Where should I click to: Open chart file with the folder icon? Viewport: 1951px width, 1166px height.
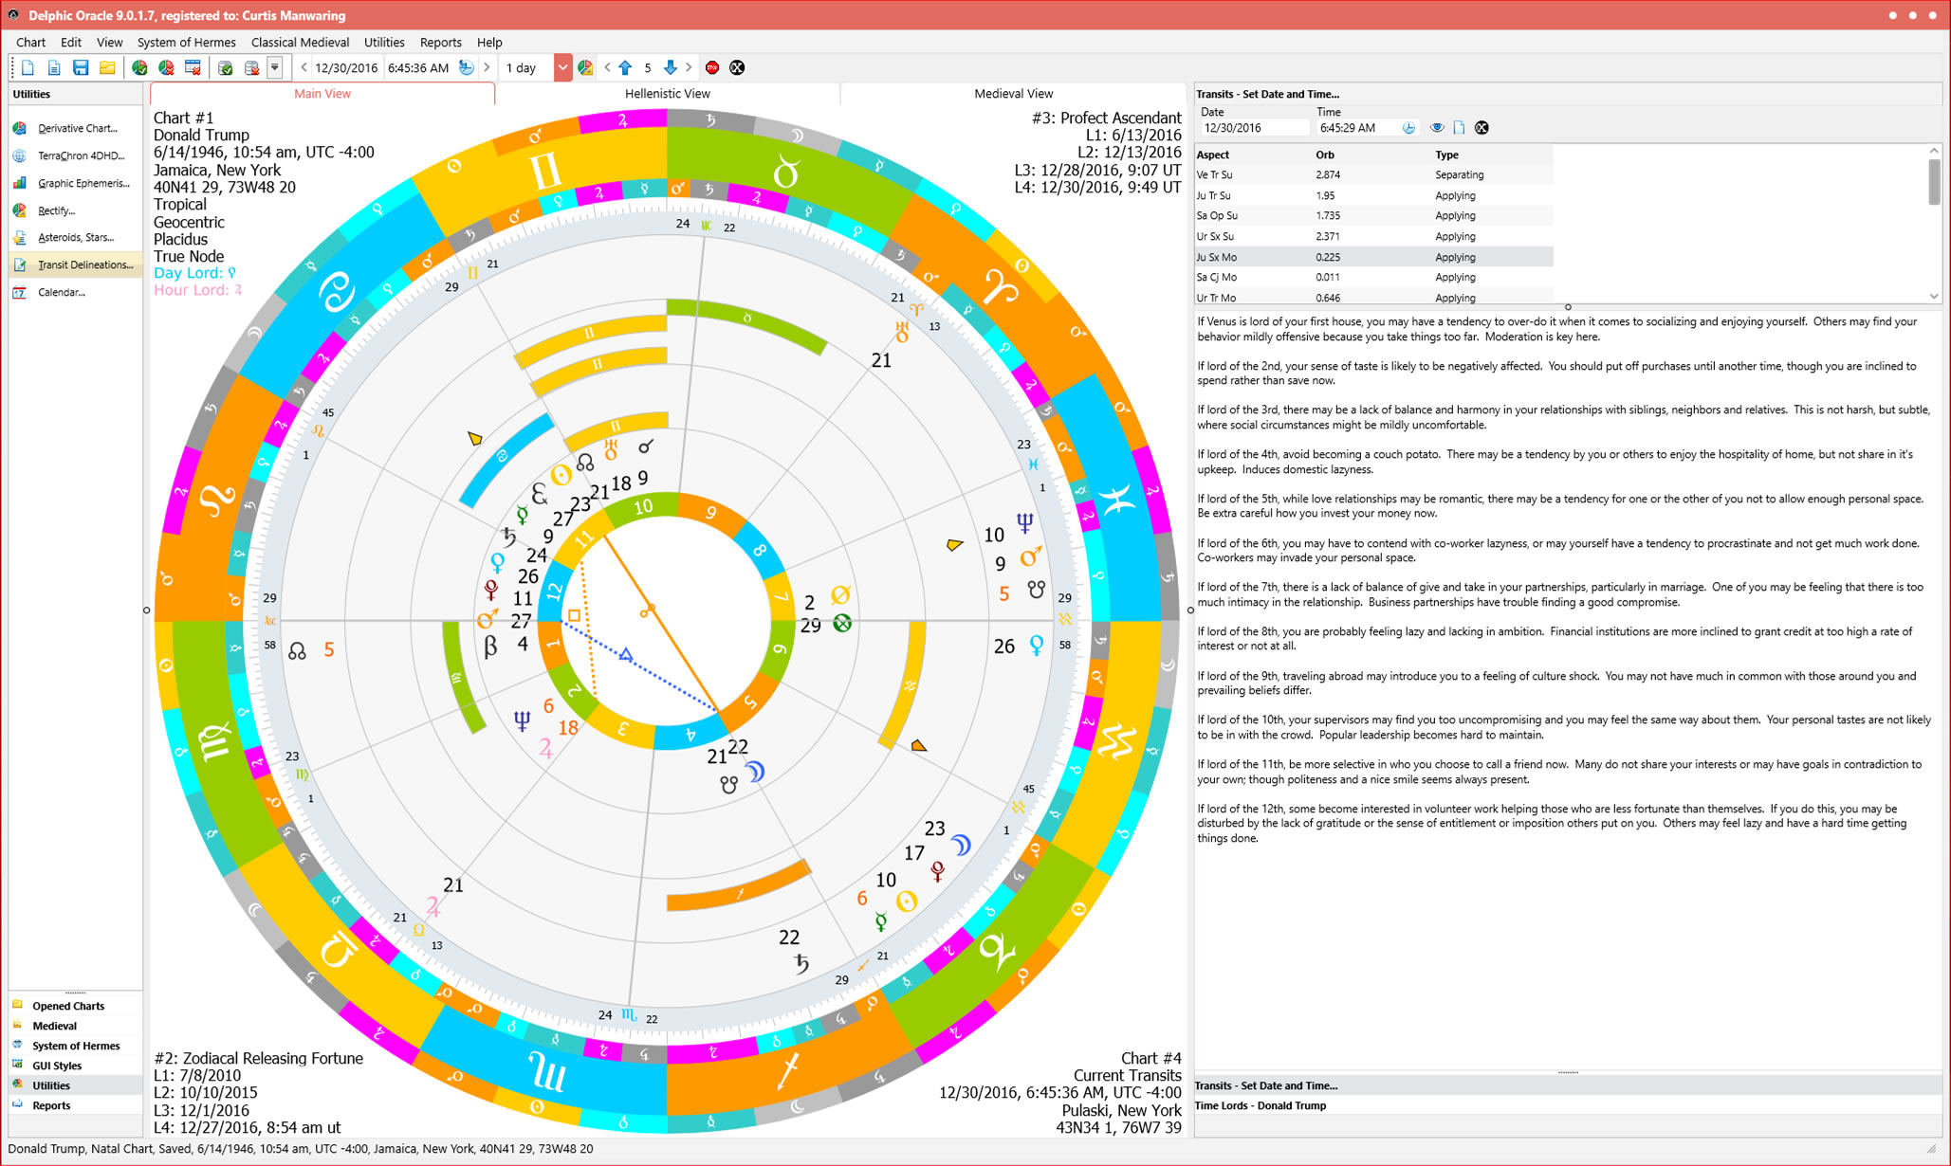click(107, 68)
